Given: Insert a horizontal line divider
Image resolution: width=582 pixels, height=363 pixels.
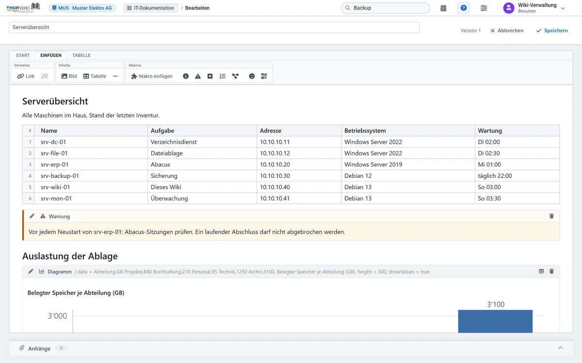Looking at the screenshot, I should 115,76.
